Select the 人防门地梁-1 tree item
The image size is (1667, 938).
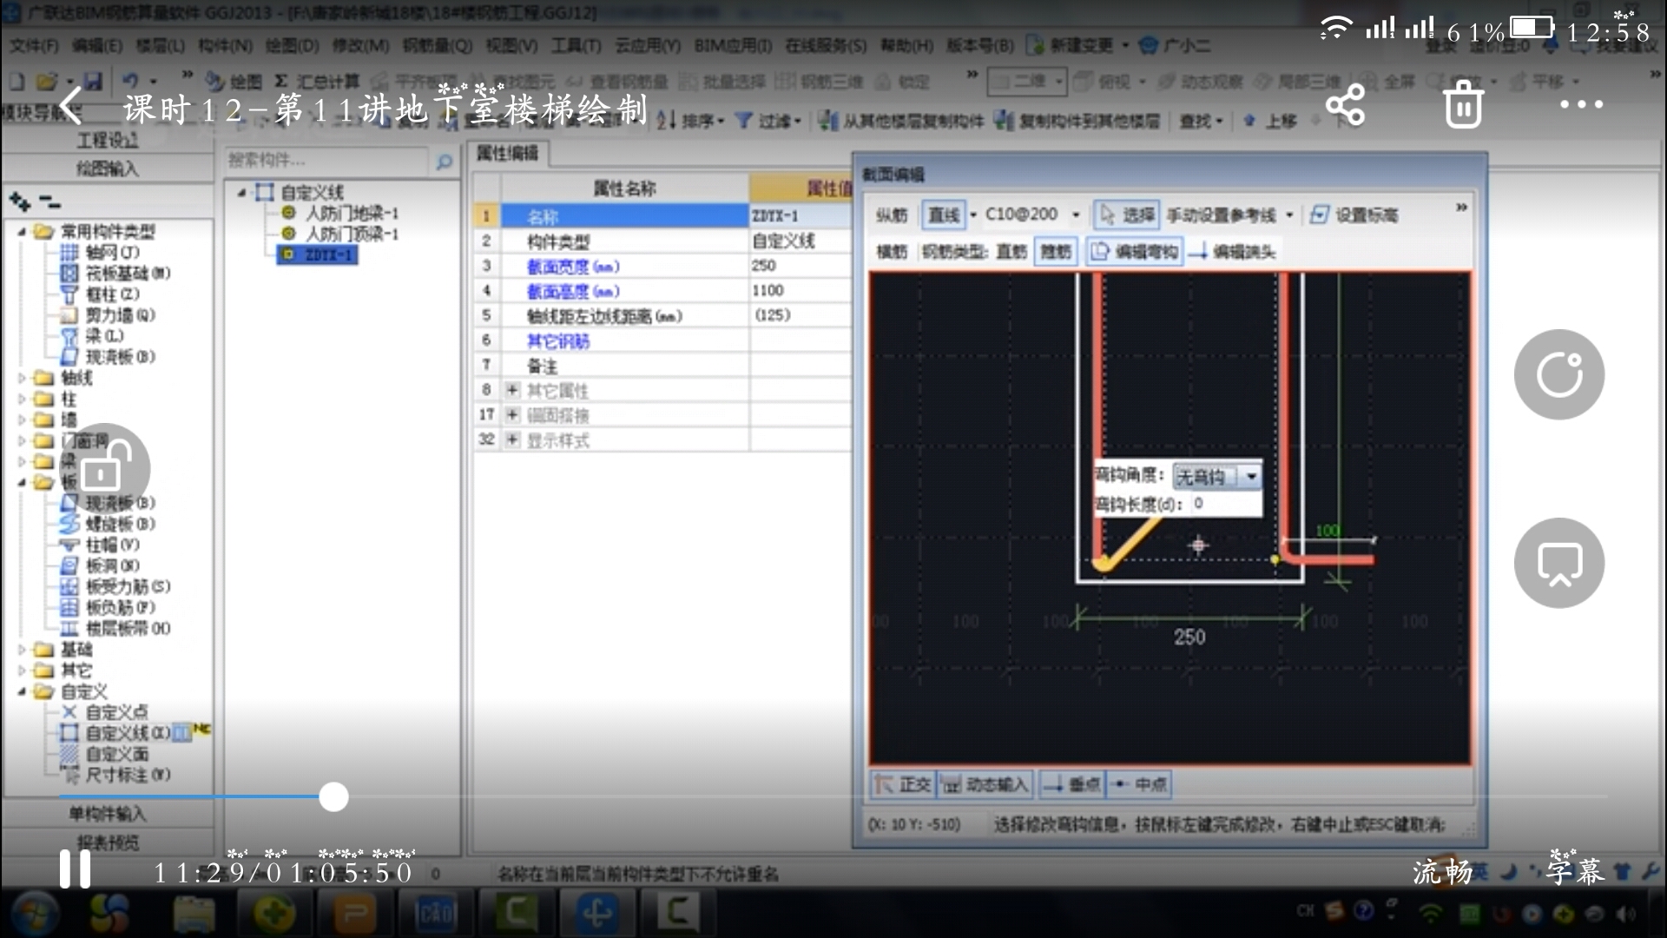pyautogui.click(x=352, y=213)
